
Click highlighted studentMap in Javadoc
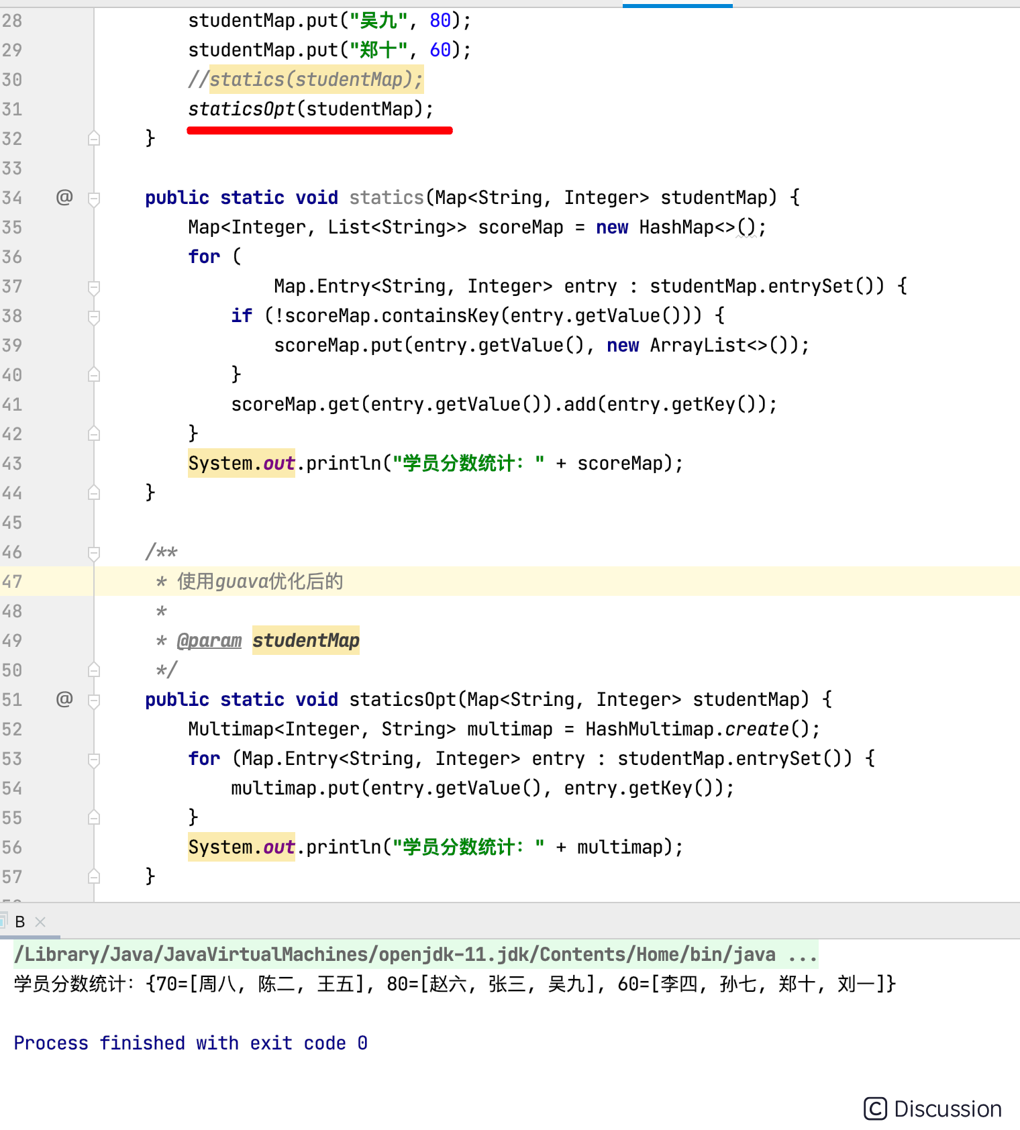[x=306, y=640]
